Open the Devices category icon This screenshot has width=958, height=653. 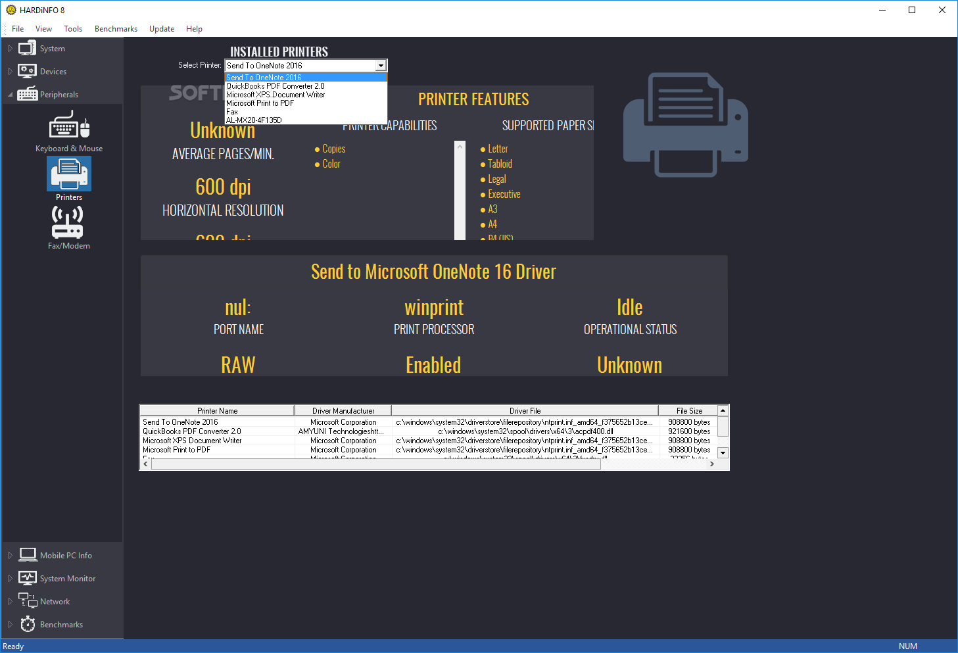tap(27, 71)
